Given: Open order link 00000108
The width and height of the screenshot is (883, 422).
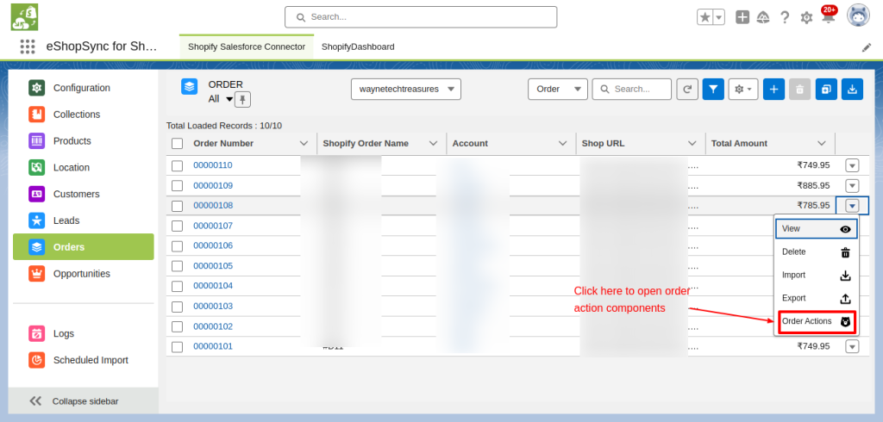Looking at the screenshot, I should pyautogui.click(x=213, y=205).
